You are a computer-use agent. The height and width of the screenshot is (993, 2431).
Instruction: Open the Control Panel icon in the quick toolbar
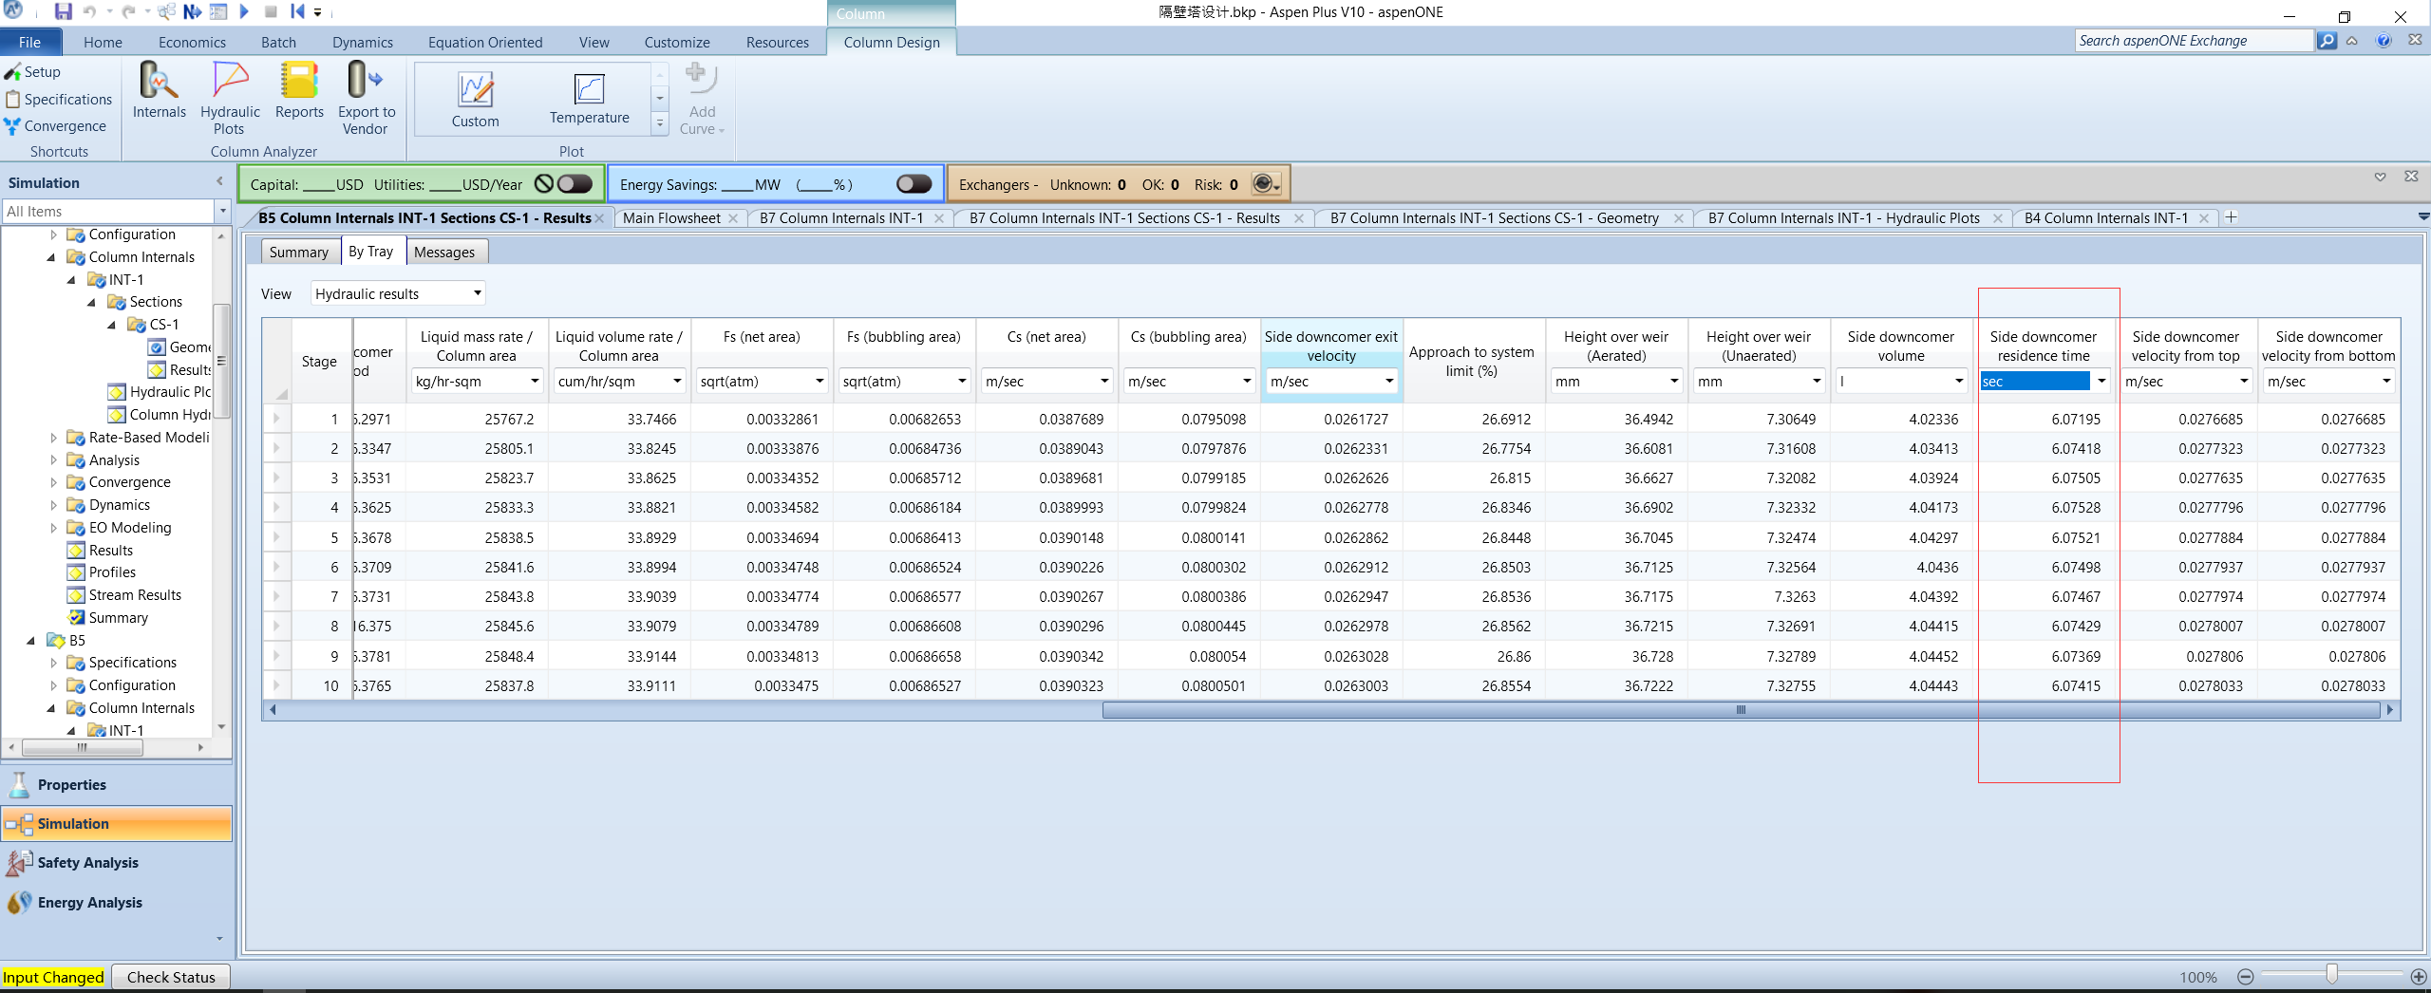point(218,12)
